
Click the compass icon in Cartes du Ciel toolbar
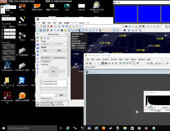(90, 31)
